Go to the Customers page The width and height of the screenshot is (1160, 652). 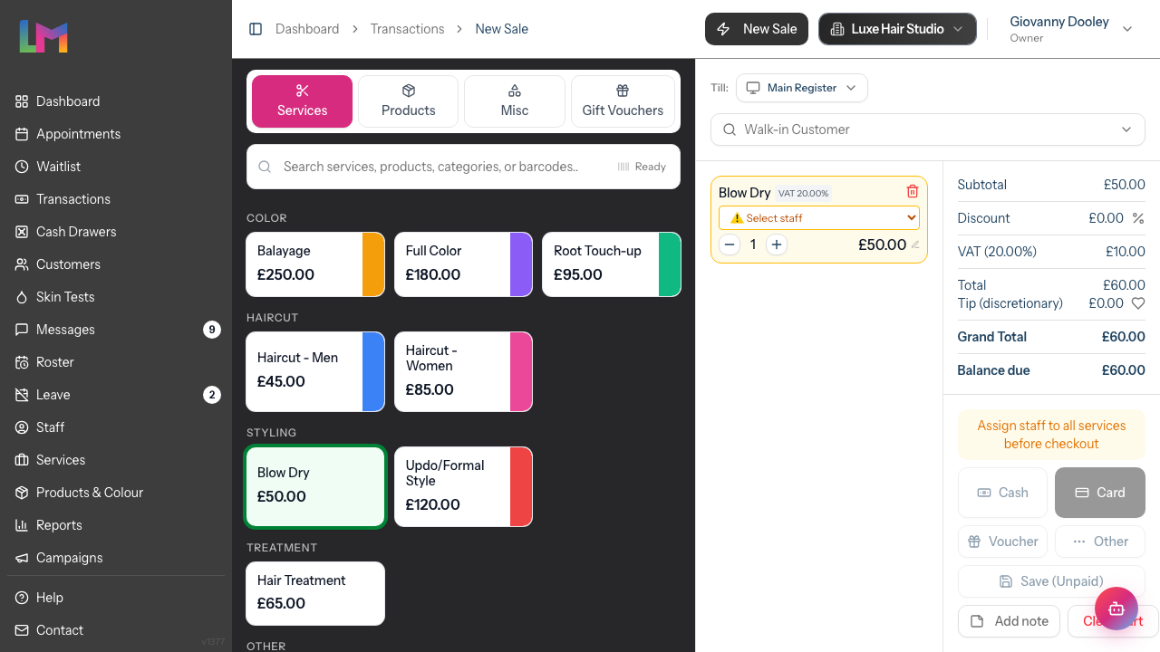coord(116,264)
